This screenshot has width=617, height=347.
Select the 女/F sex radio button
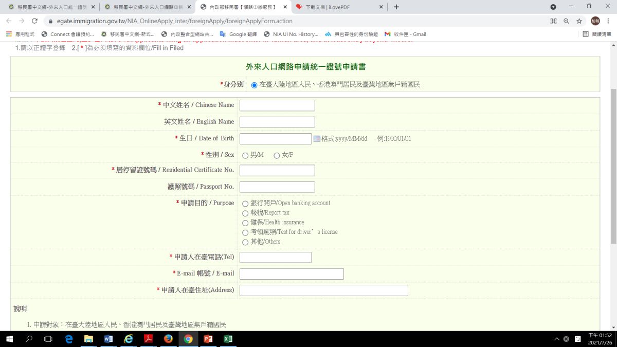click(277, 155)
